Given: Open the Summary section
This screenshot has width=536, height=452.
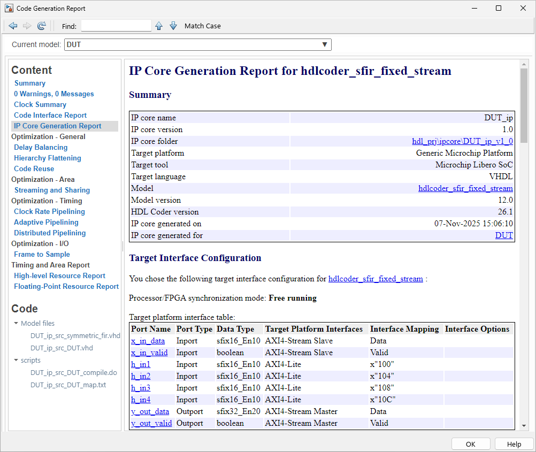Looking at the screenshot, I should pos(29,83).
